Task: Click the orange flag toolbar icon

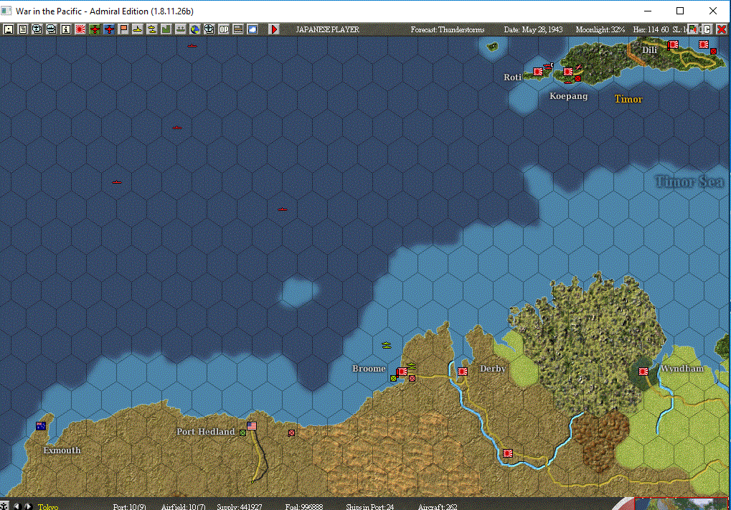Action: [123, 29]
